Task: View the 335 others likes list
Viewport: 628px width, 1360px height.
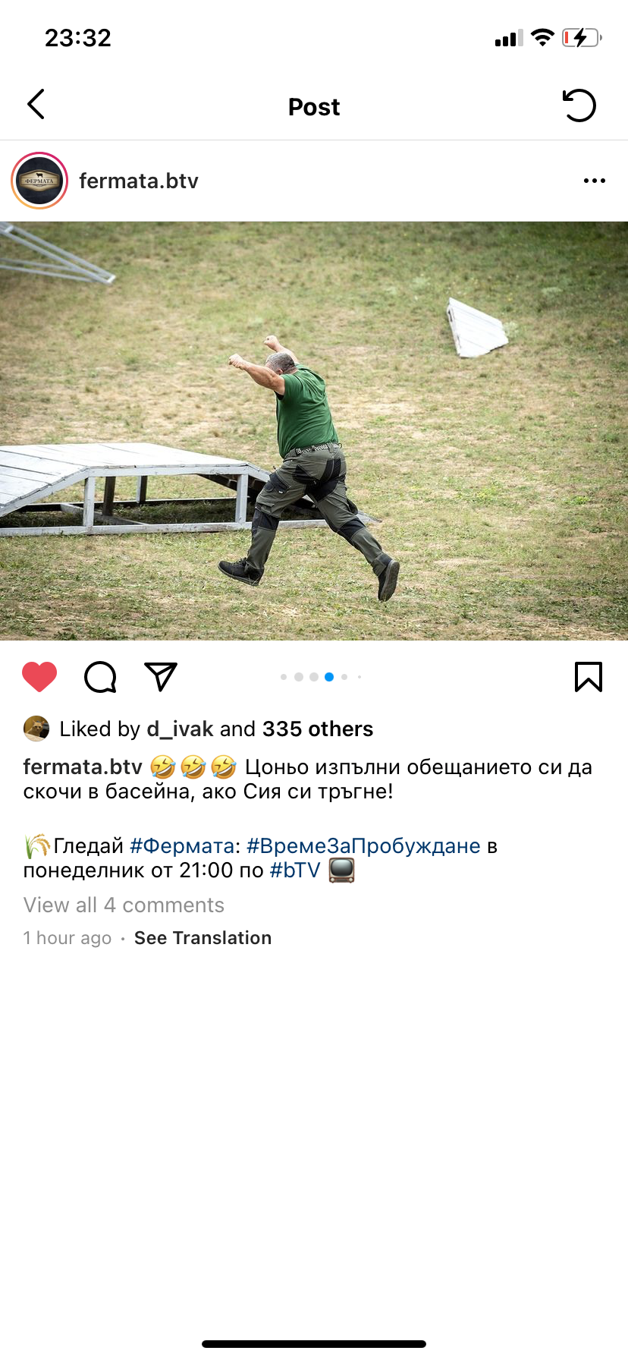Action: pyautogui.click(x=318, y=729)
